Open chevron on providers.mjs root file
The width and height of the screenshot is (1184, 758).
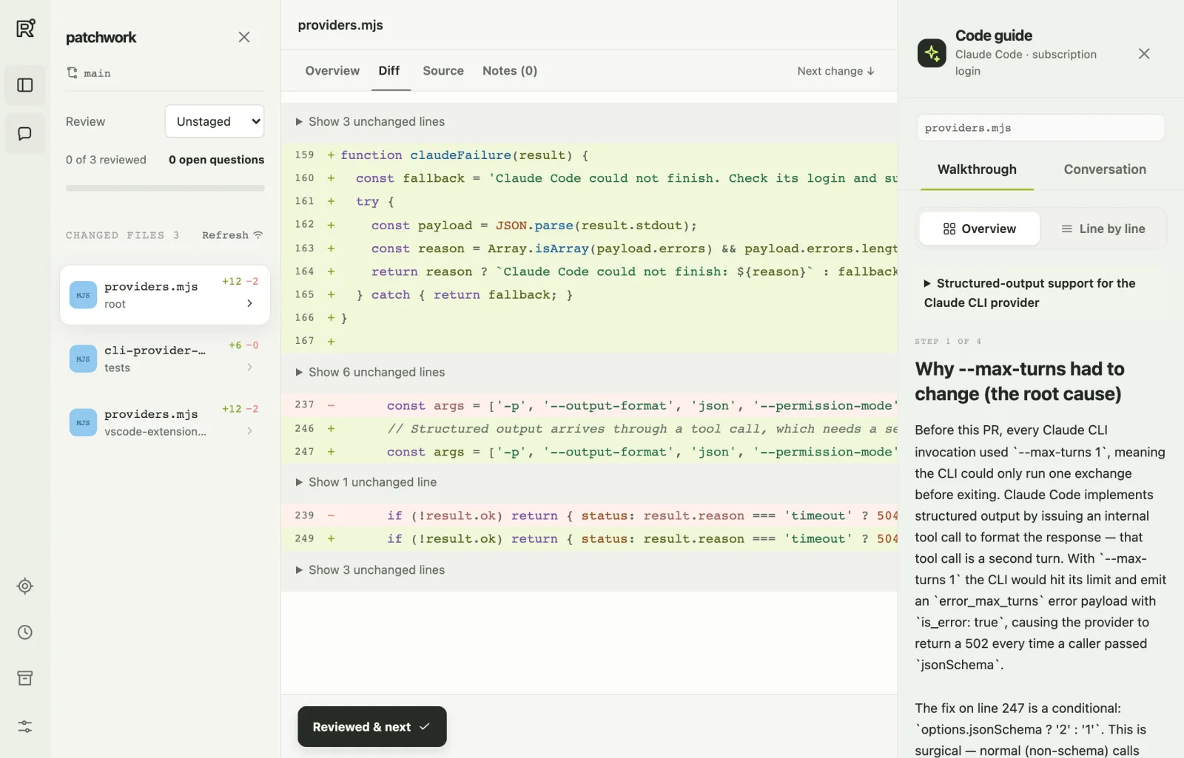249,303
